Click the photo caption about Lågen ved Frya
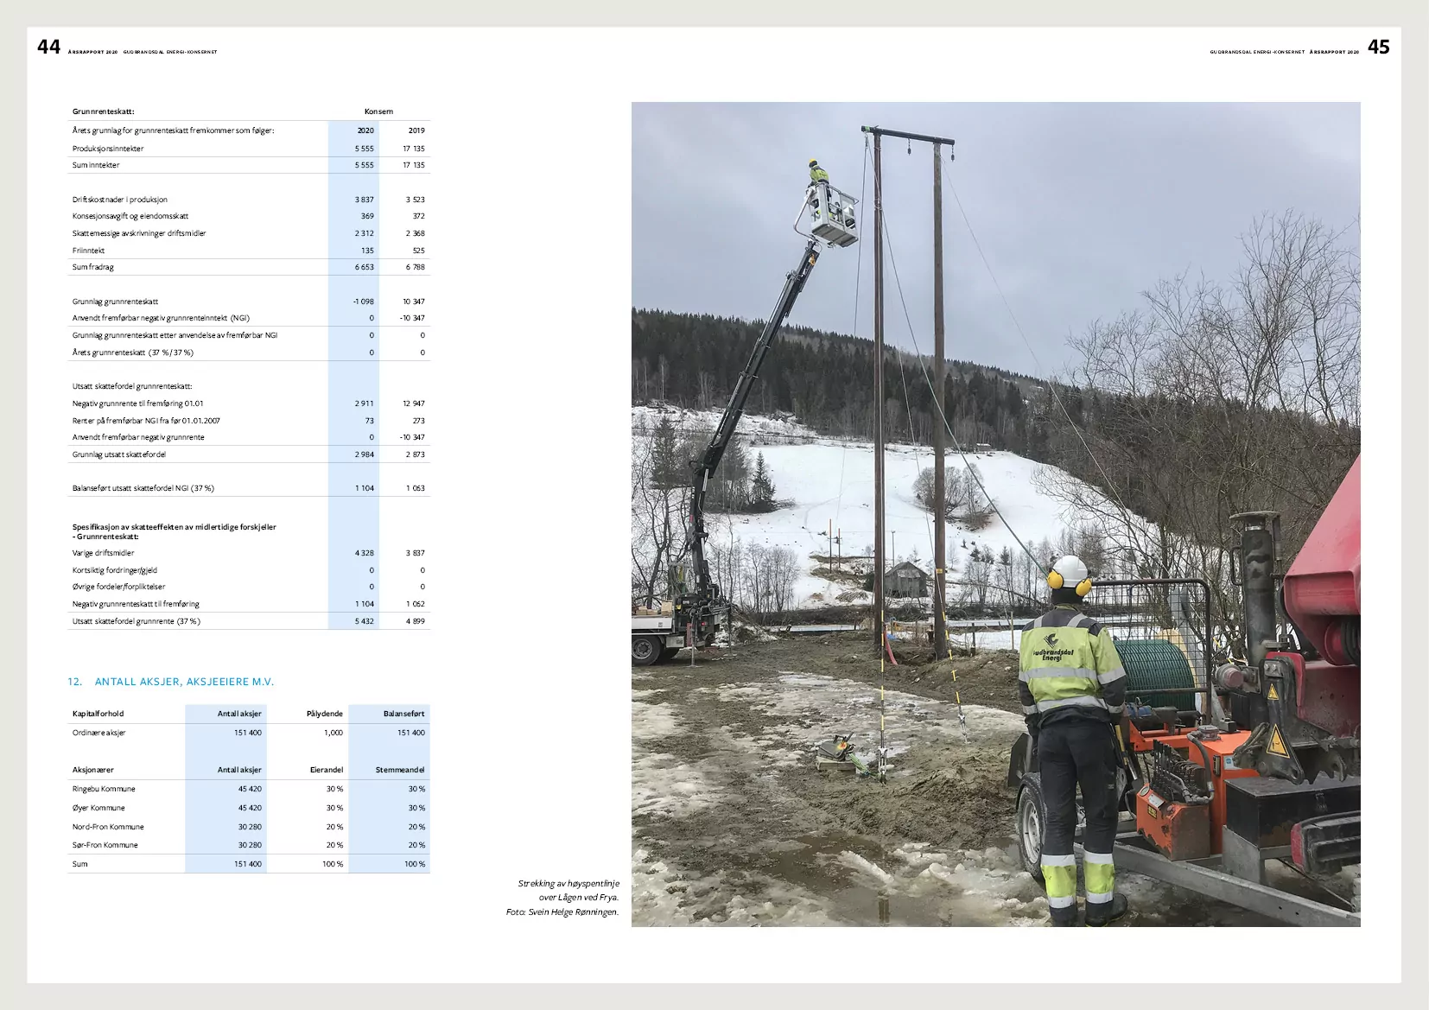Image resolution: width=1429 pixels, height=1010 pixels. click(x=563, y=898)
